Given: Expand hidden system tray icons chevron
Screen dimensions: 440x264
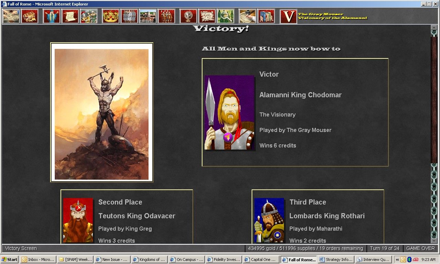Looking at the screenshot, I should click(x=397, y=260).
